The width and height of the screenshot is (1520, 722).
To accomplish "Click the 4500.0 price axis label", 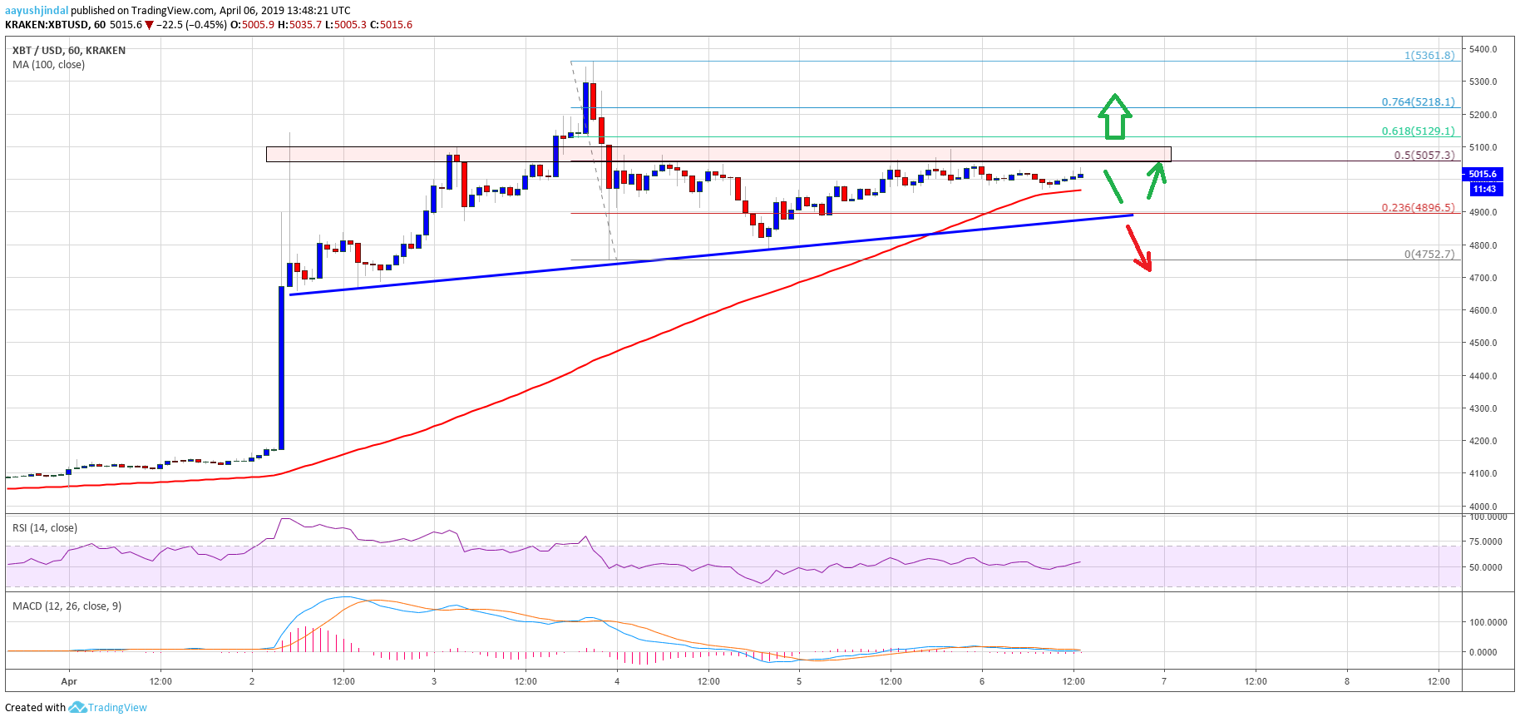I will 1483,343.
